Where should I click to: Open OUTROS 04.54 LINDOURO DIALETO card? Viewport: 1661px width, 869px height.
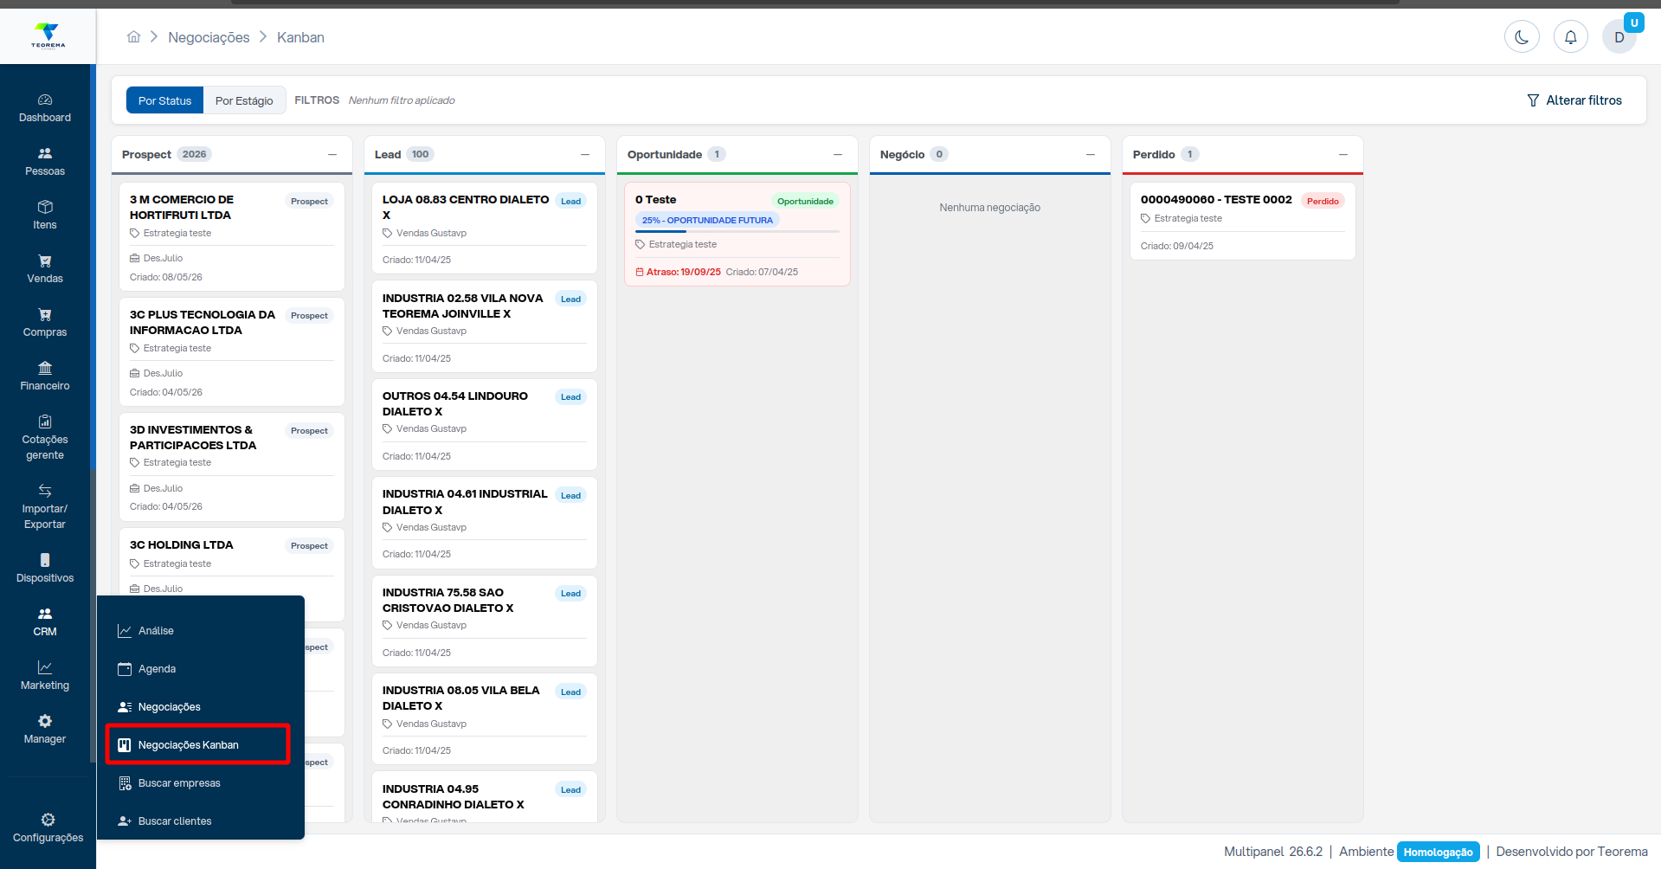(485, 424)
